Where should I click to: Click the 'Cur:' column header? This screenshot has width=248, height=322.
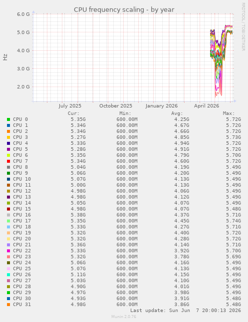pos(73,113)
